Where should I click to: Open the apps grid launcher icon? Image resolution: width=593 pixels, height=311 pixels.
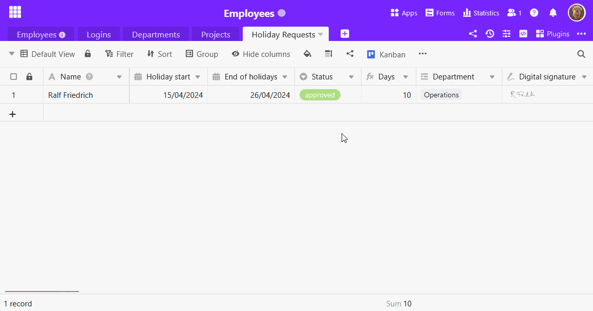(x=15, y=12)
